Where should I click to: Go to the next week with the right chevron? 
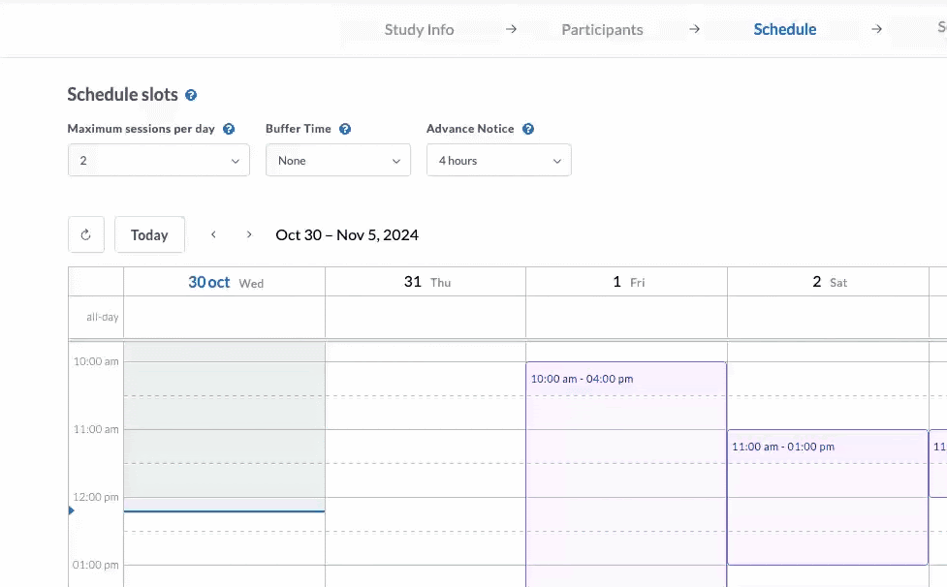[249, 234]
